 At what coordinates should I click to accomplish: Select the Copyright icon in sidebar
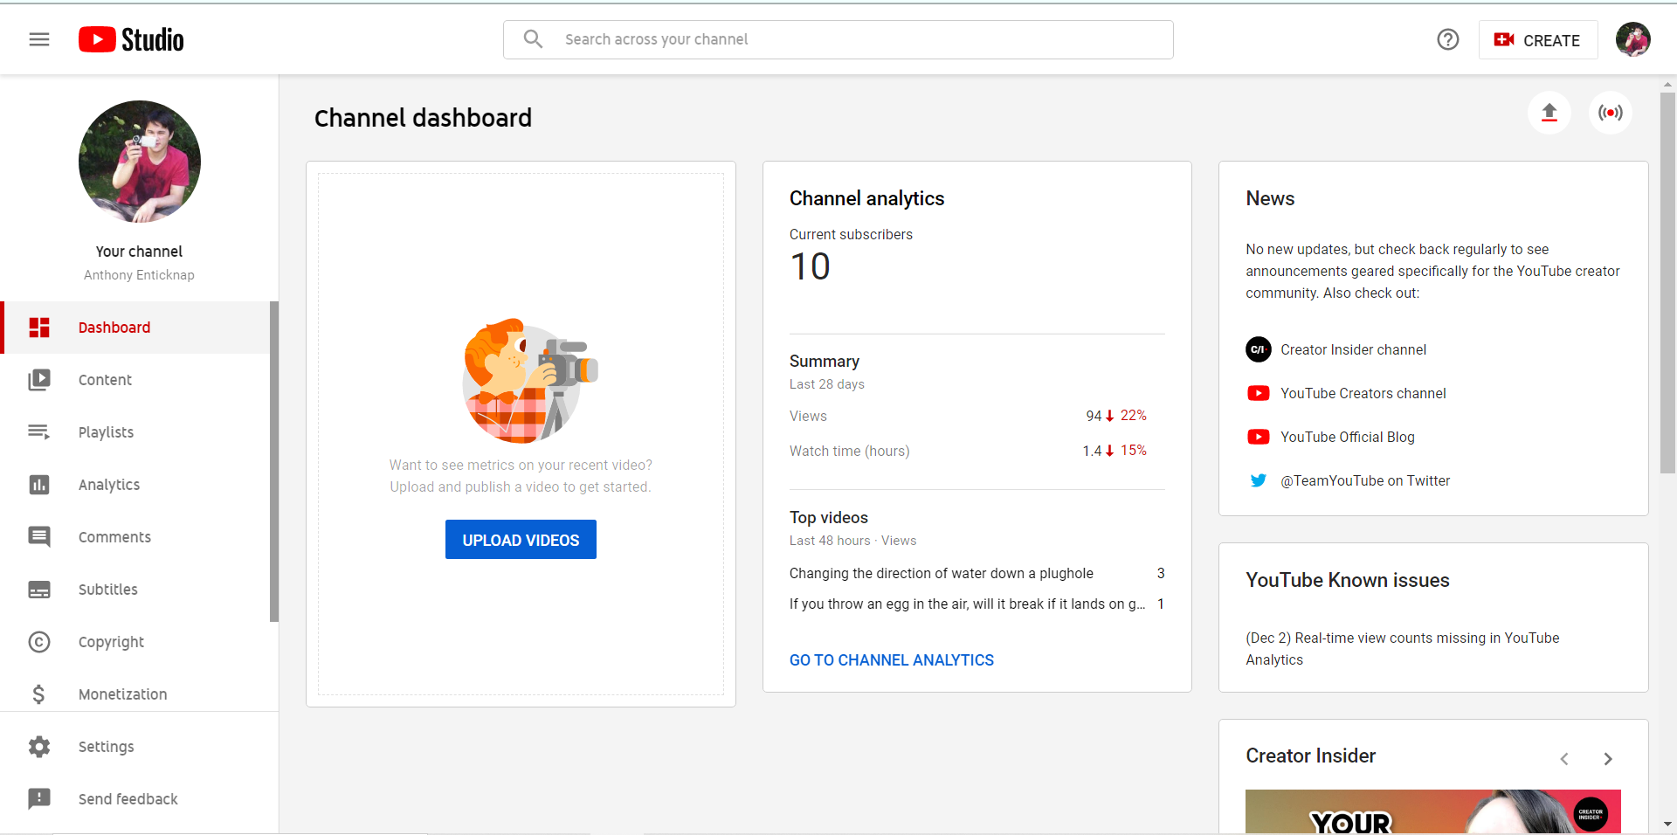tap(39, 642)
